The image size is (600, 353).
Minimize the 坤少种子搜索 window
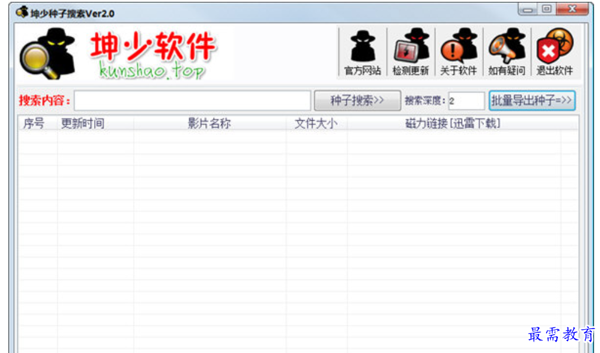pyautogui.click(x=528, y=9)
